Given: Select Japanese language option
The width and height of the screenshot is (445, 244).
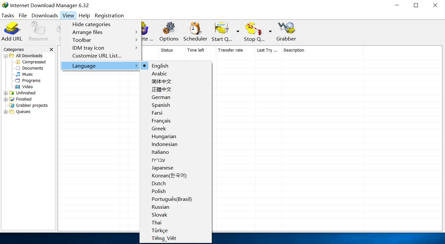Looking at the screenshot, I should [x=176, y=168].
